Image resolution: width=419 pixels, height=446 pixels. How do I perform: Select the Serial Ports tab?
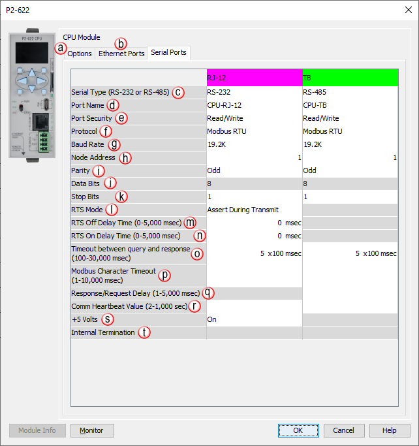click(x=168, y=52)
